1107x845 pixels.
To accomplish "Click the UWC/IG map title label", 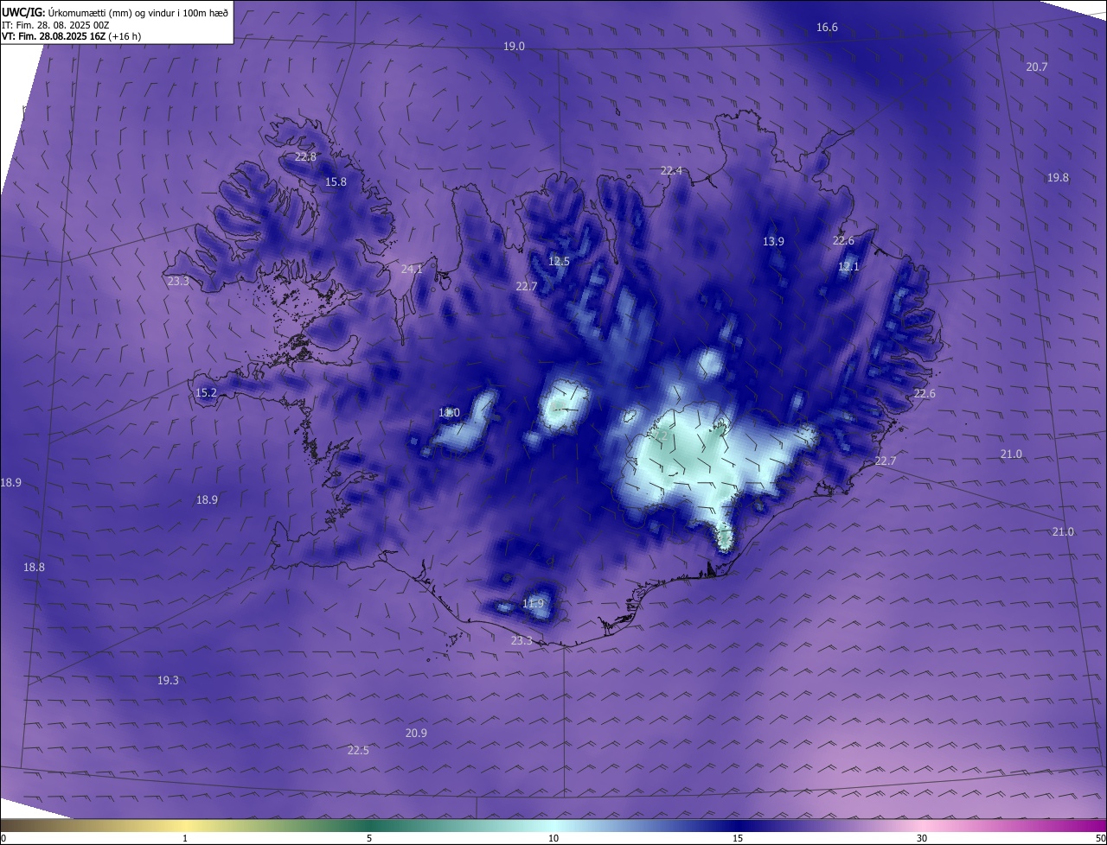I will (x=115, y=12).
